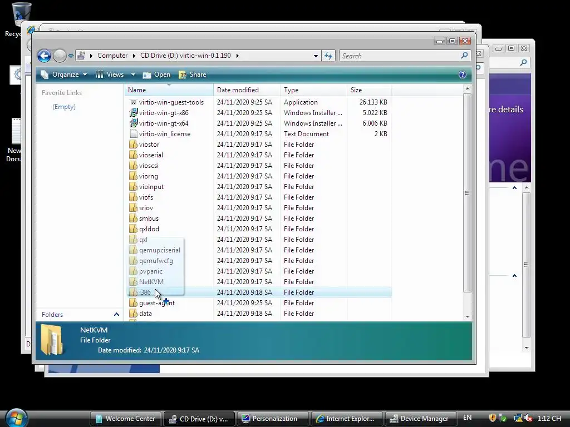This screenshot has height=427, width=570.
Task: Select the data folder icon
Action: pos(134,313)
